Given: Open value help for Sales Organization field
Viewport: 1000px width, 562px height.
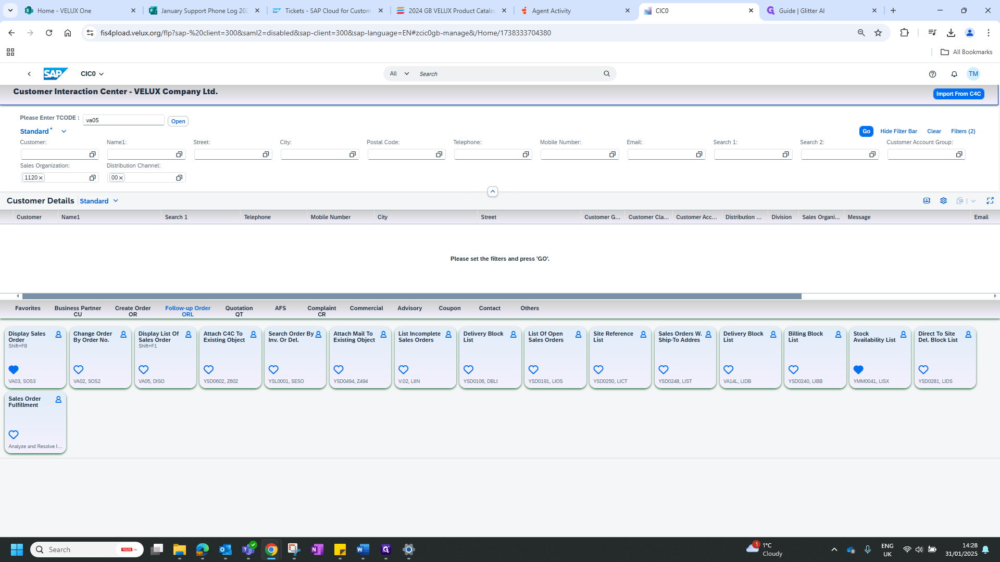Looking at the screenshot, I should [x=92, y=178].
